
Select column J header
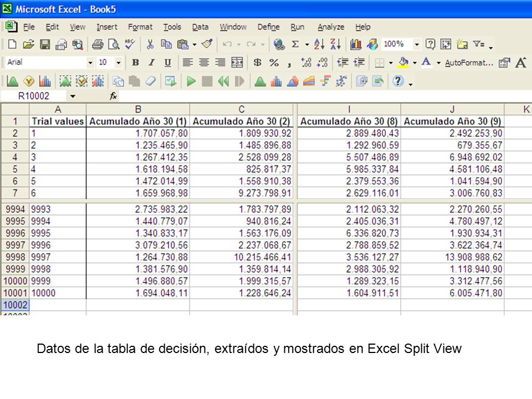pyautogui.click(x=452, y=109)
